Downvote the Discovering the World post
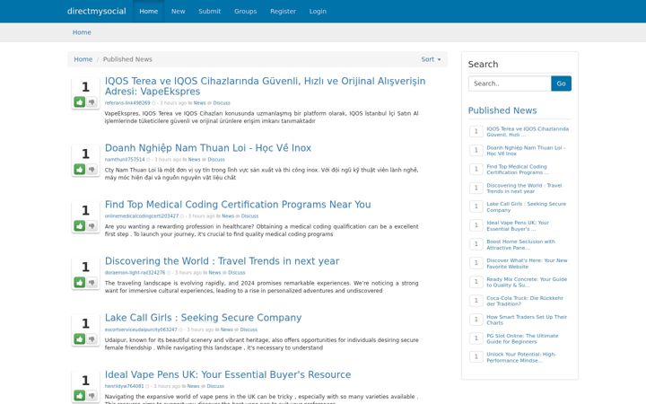The height and width of the screenshot is (404, 646). [92, 283]
